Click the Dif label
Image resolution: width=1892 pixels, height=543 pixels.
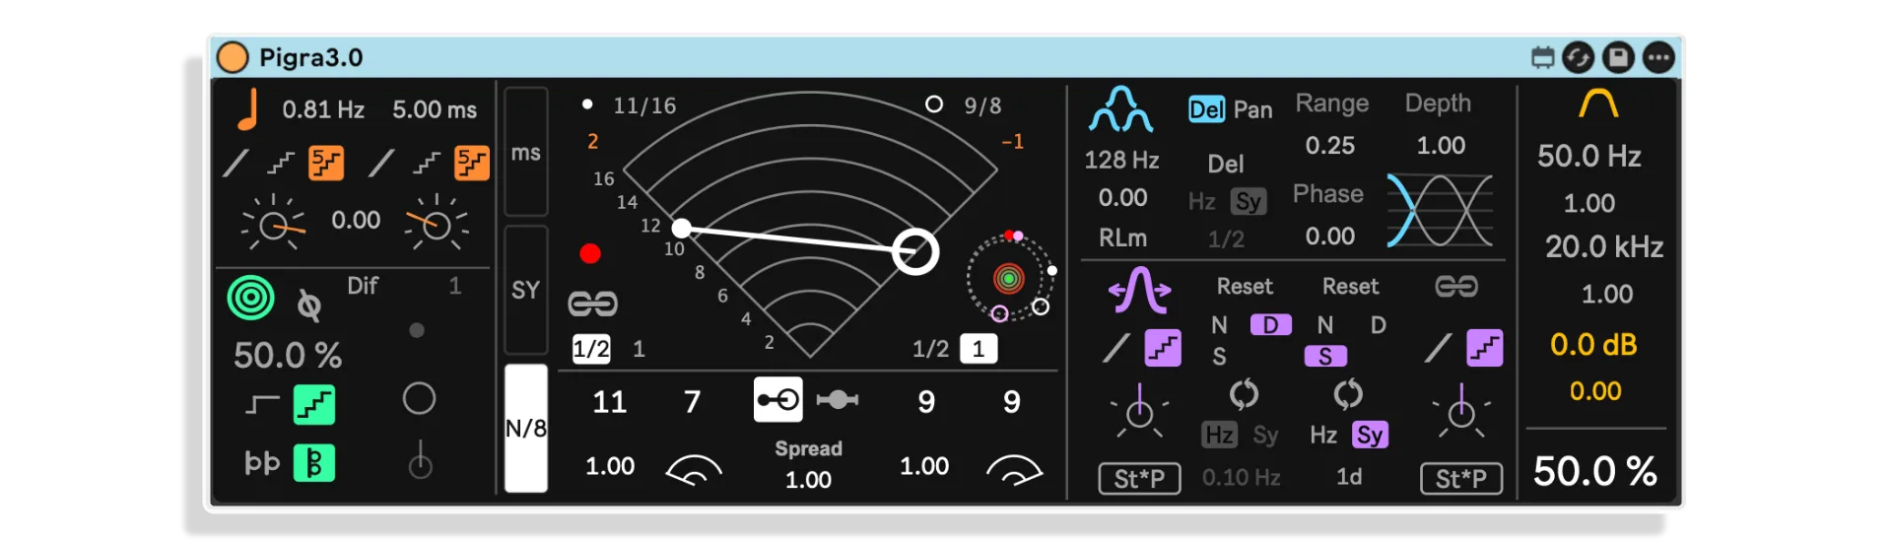pos(363,286)
